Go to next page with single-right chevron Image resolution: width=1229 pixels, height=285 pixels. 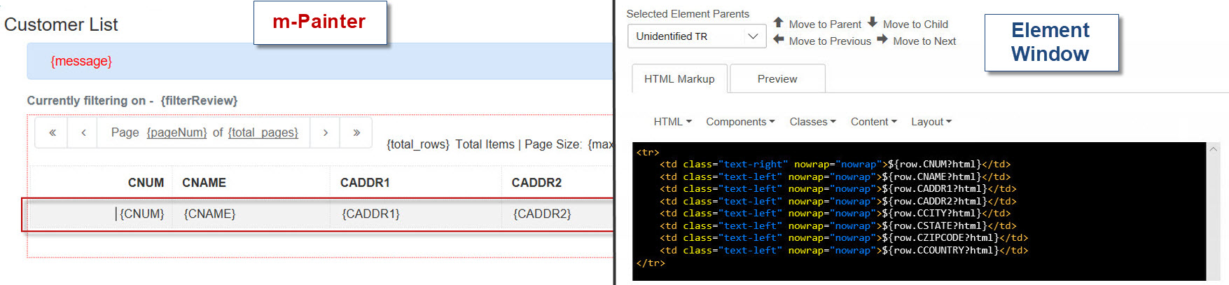325,132
